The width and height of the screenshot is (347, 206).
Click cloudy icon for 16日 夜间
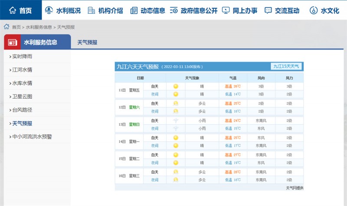176,179
